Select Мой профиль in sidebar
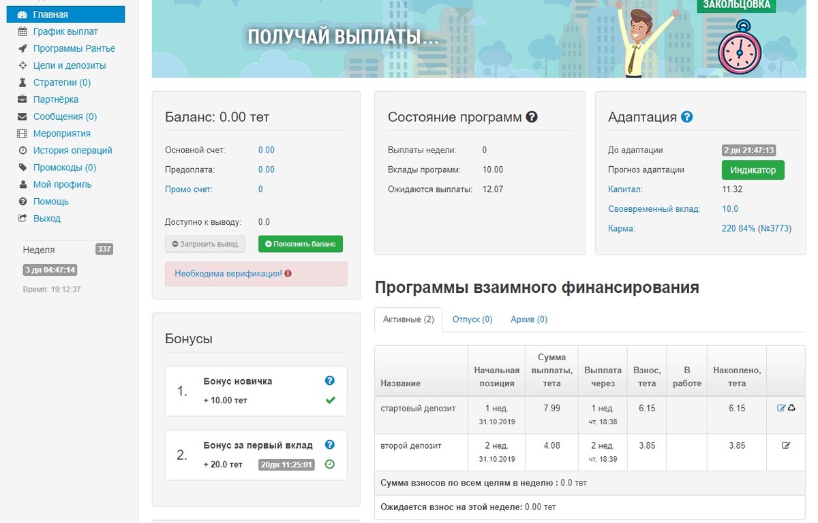Screen dimensions: 818x523 point(62,185)
